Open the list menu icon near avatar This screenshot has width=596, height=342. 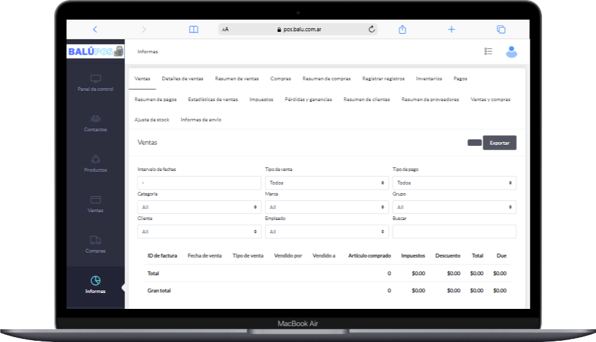[488, 52]
